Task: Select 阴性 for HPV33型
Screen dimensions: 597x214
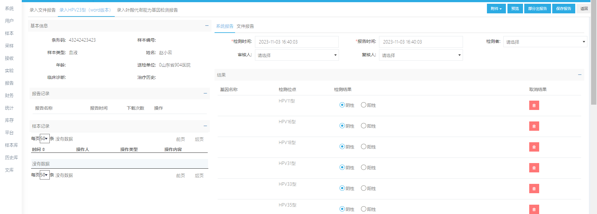Action: (342, 188)
